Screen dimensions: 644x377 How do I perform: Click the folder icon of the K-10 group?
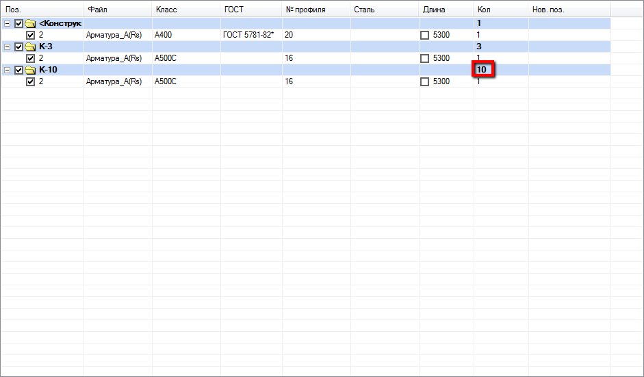pyautogui.click(x=30, y=70)
